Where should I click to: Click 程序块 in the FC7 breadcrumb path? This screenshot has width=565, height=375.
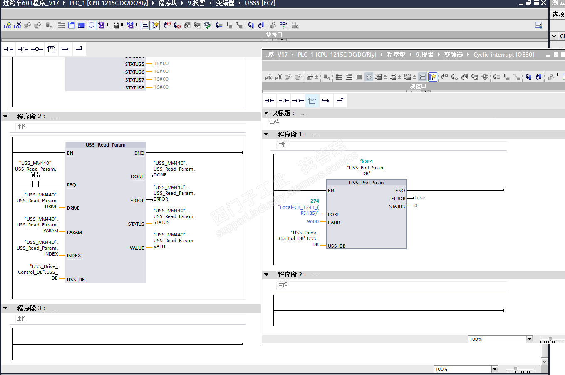click(167, 3)
